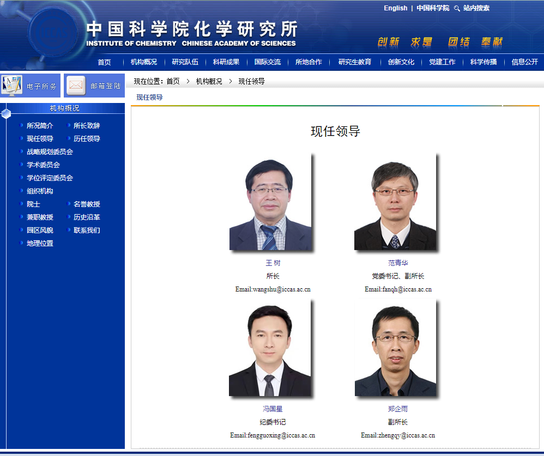Open the 研究生教育 navigation menu
Viewport: 544px width, 456px height.
click(355, 62)
